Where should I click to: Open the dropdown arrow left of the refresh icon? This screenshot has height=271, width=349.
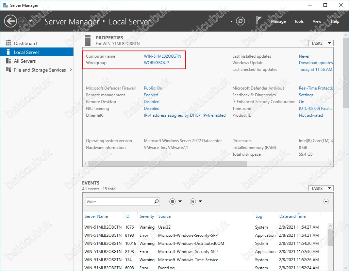231,21
